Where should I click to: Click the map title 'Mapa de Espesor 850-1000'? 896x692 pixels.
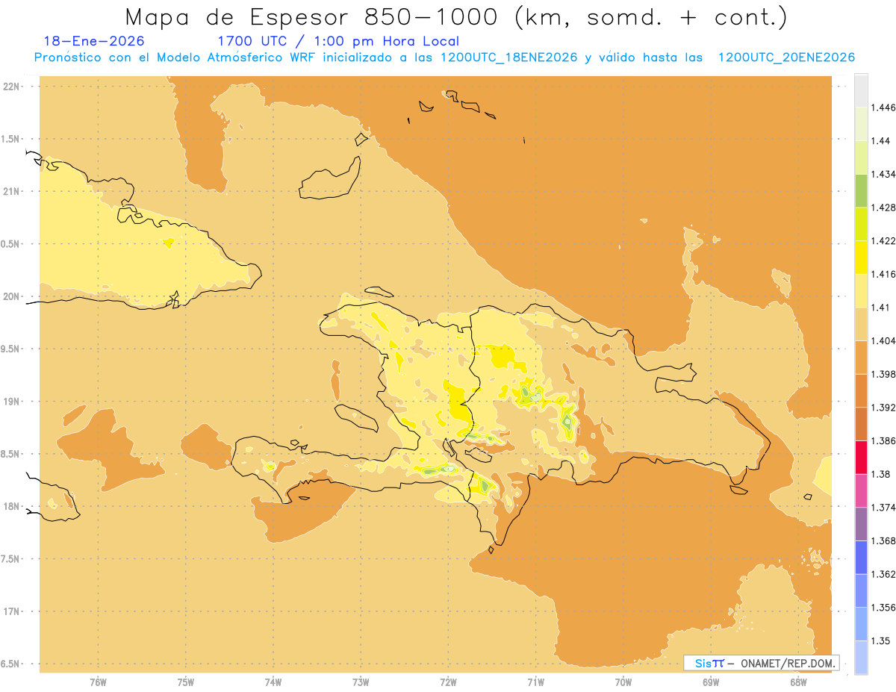coord(313,16)
